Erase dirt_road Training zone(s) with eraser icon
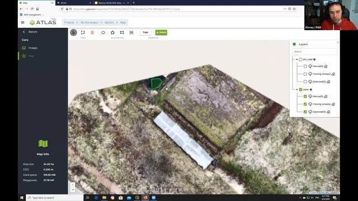Image resolution: width=358 pixels, height=201 pixels. (333, 74)
